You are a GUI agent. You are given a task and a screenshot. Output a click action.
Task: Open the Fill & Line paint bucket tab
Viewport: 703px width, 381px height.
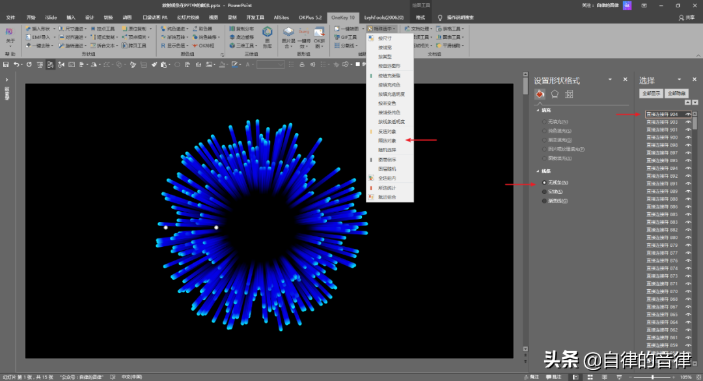pos(540,94)
